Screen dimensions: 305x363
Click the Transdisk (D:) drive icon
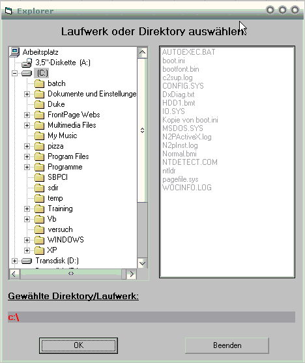click(27, 261)
